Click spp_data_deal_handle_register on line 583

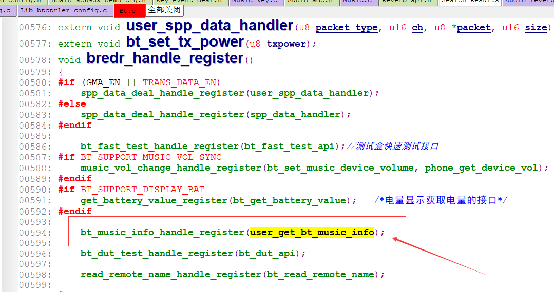click(x=163, y=115)
